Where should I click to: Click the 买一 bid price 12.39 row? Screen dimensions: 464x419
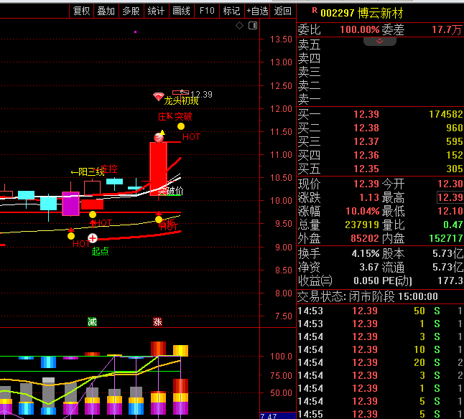366,115
